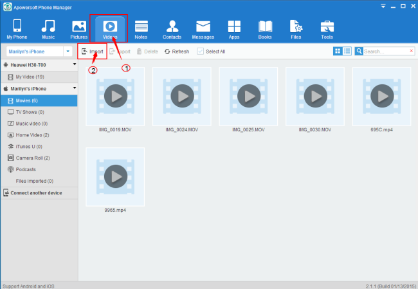Image resolution: width=418 pixels, height=289 pixels.
Task: Click into the Search field
Action: tap(386, 51)
